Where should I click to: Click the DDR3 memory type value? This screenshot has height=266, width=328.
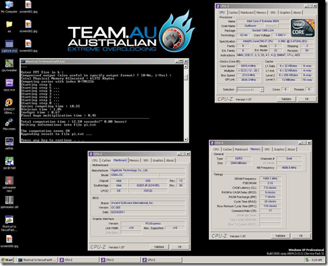point(239,159)
